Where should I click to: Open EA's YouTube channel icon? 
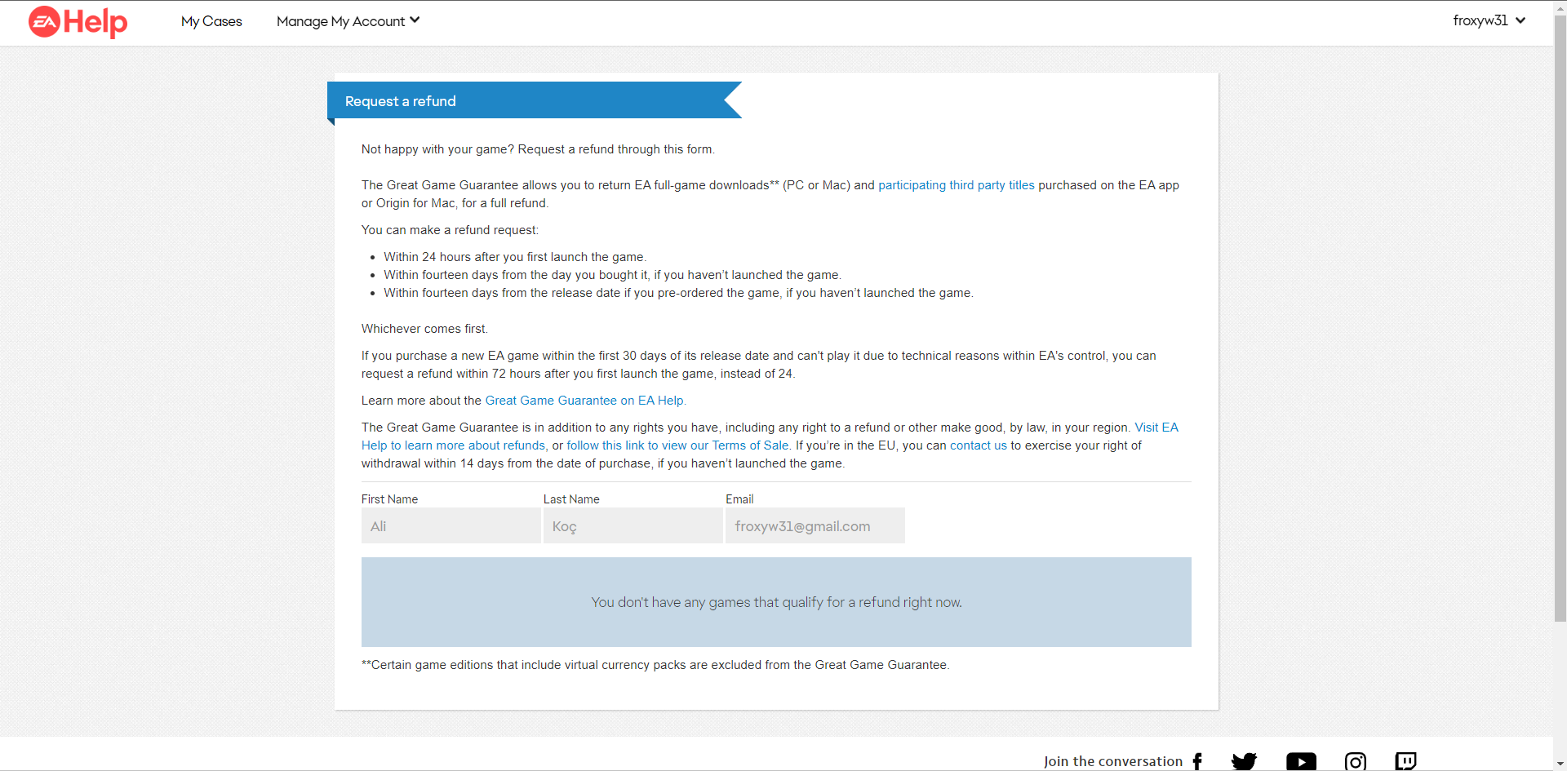click(x=1301, y=761)
